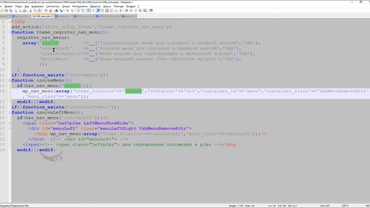Click Run Macro Multiple Times icon
The width and height of the screenshot is (370, 208).
140,10
